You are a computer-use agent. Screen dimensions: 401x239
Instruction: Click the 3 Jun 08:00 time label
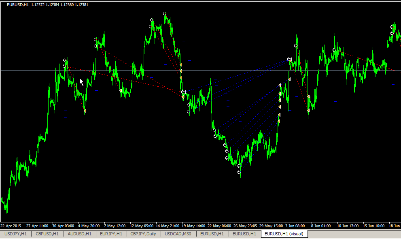(x=295, y=226)
